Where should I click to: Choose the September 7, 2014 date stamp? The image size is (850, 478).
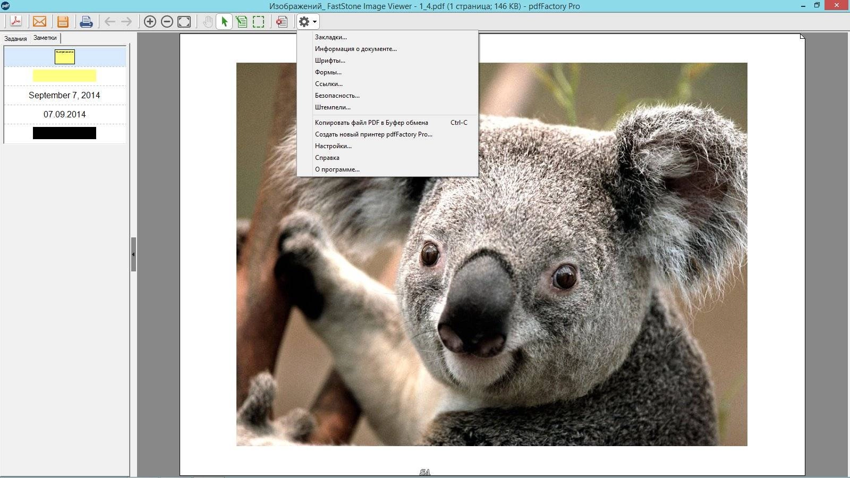tap(65, 95)
